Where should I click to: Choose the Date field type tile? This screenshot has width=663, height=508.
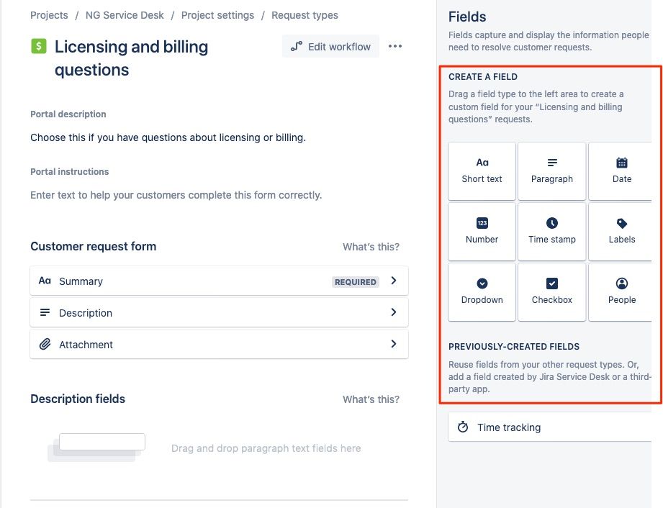pyautogui.click(x=621, y=171)
